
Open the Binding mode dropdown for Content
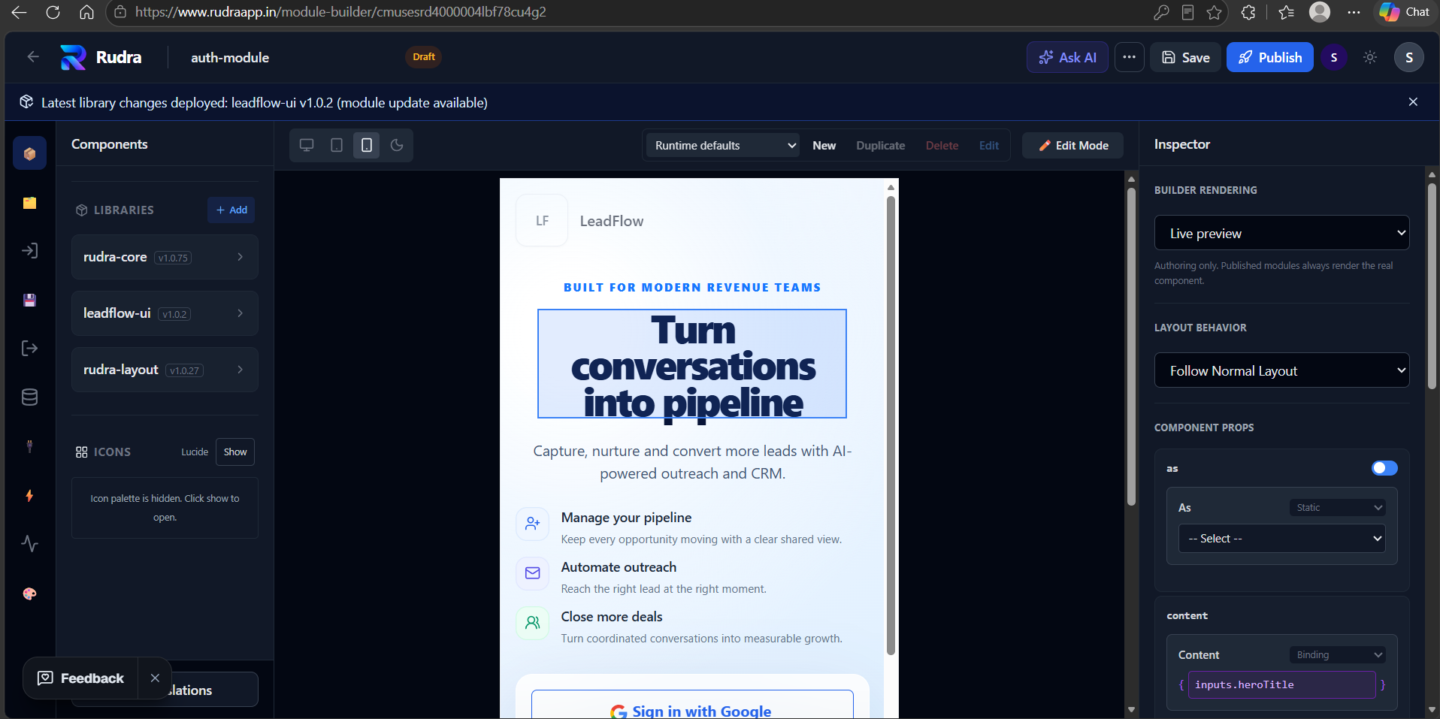[1338, 655]
